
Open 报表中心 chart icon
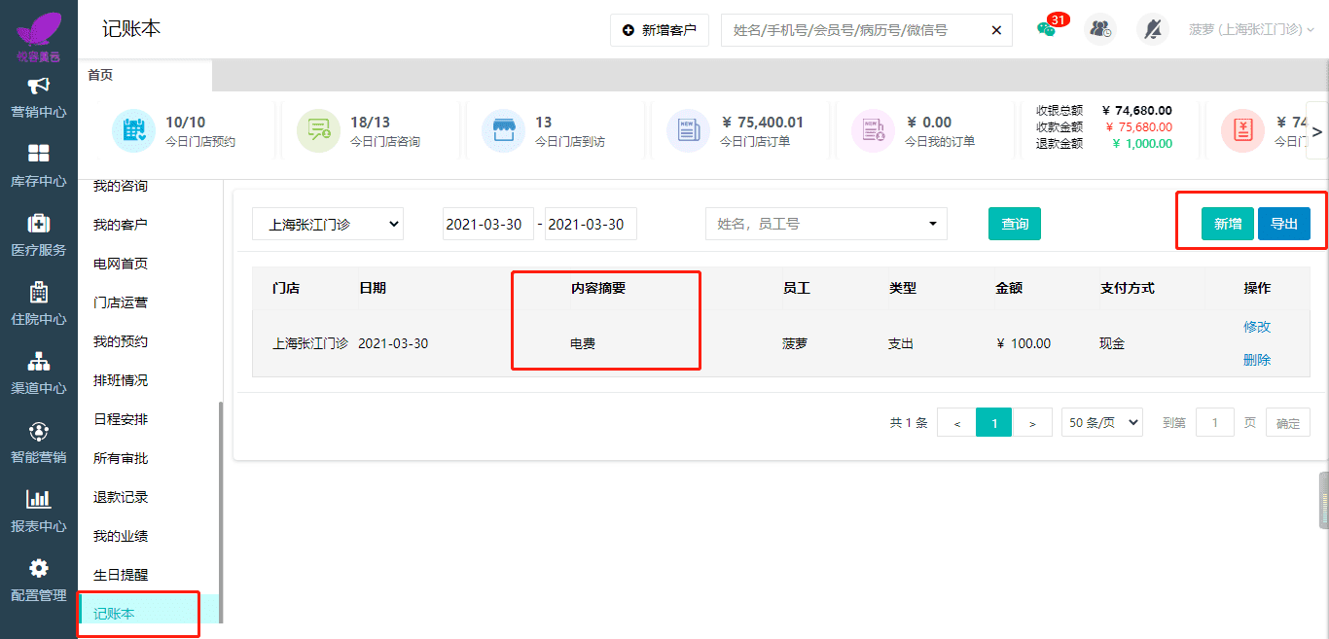[39, 500]
